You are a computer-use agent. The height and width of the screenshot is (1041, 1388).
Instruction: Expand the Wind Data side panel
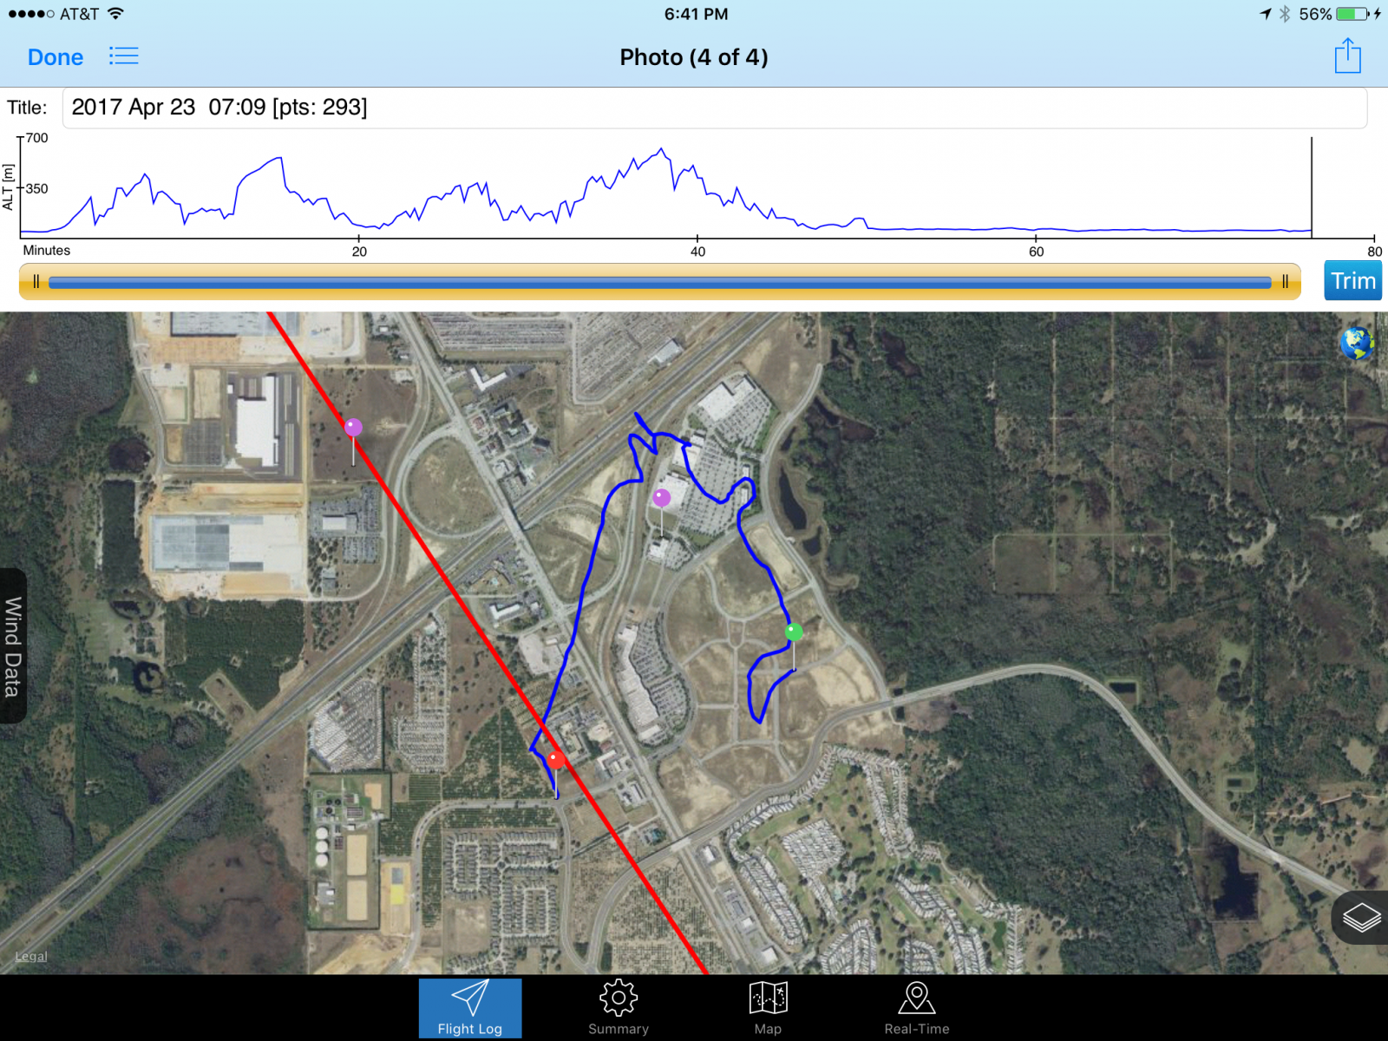pos(13,646)
